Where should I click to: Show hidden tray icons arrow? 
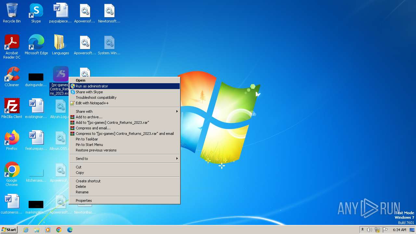pos(362,230)
